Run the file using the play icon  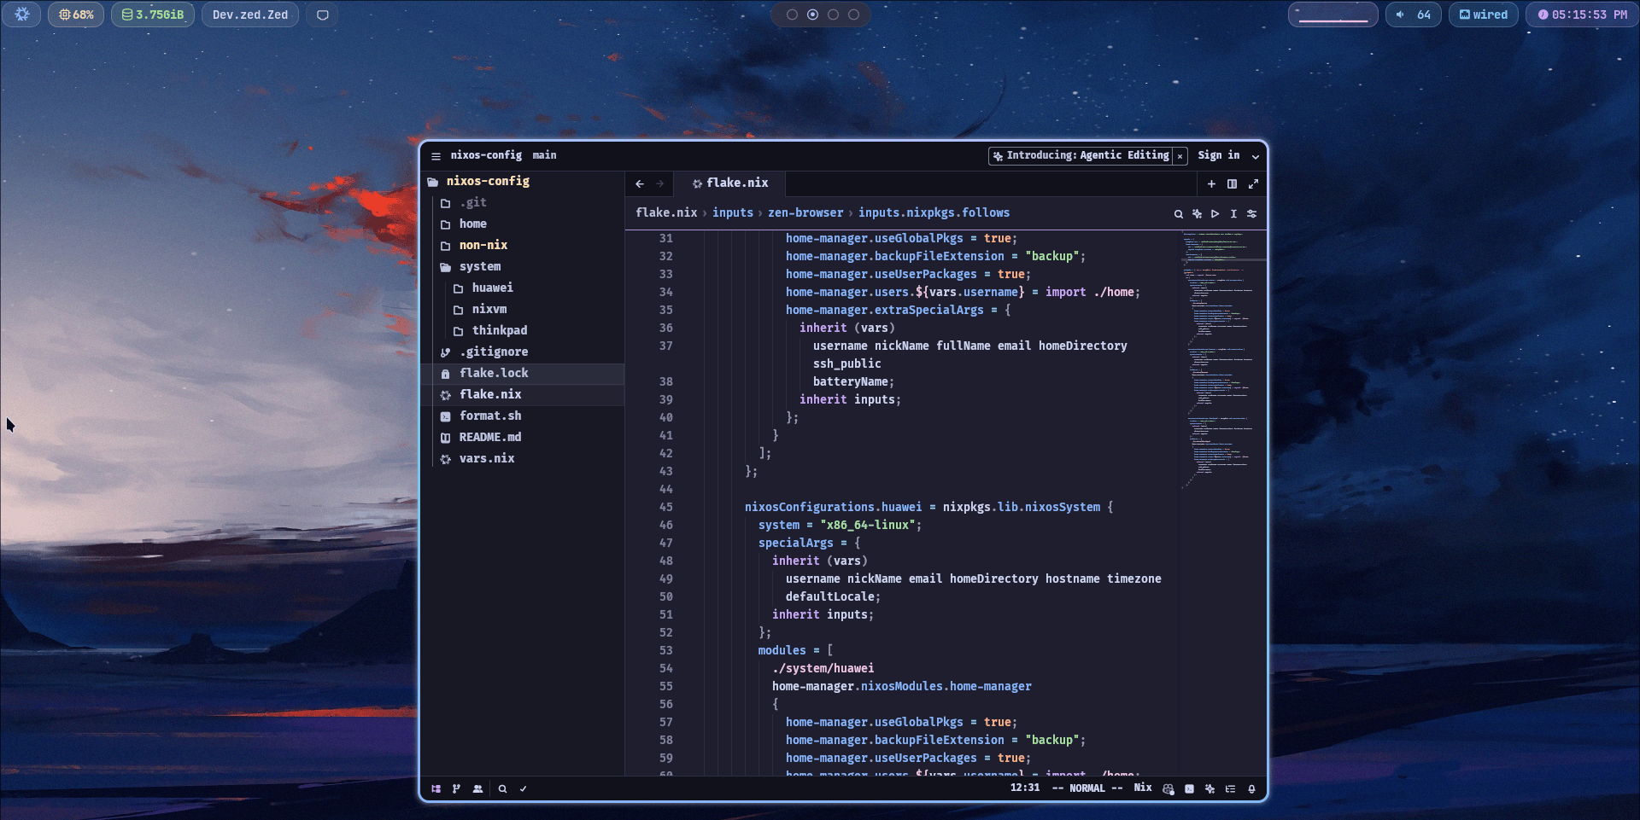point(1215,213)
